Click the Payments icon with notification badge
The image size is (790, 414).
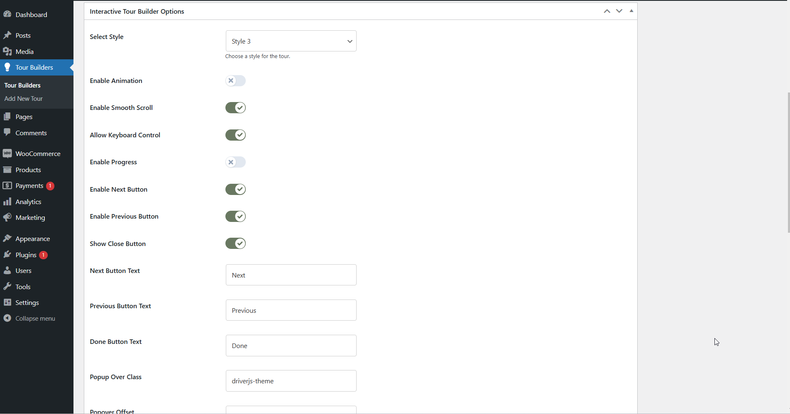(x=8, y=185)
